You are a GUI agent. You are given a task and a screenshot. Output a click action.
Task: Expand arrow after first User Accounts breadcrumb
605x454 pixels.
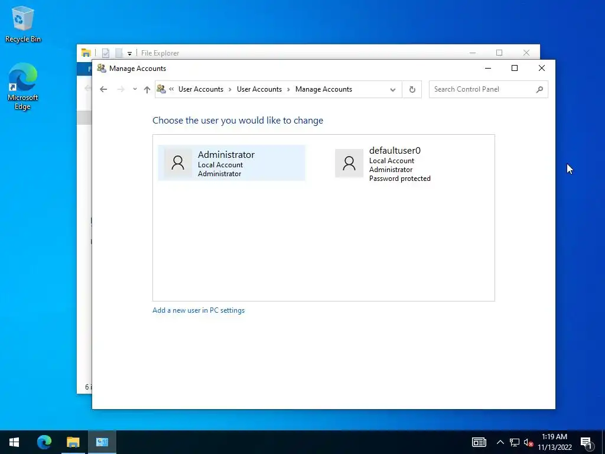coord(230,89)
